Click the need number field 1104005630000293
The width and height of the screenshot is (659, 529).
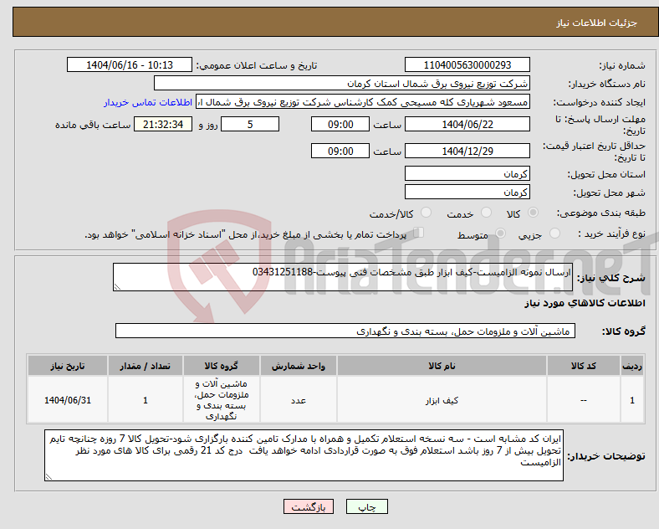(467, 65)
